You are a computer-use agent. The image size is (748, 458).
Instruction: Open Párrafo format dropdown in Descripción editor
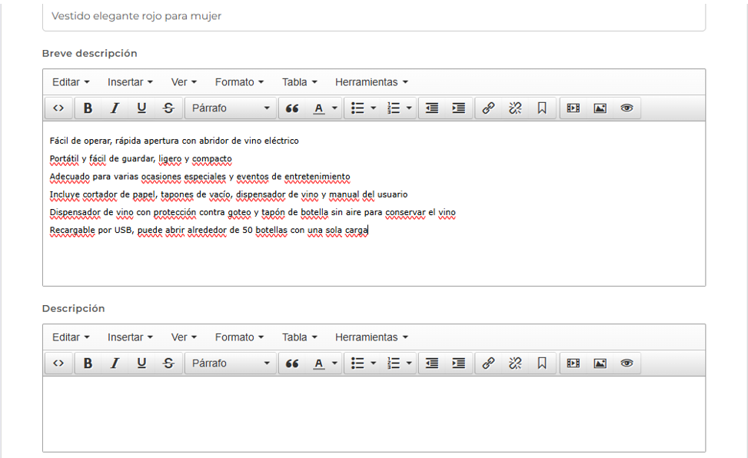pos(231,363)
